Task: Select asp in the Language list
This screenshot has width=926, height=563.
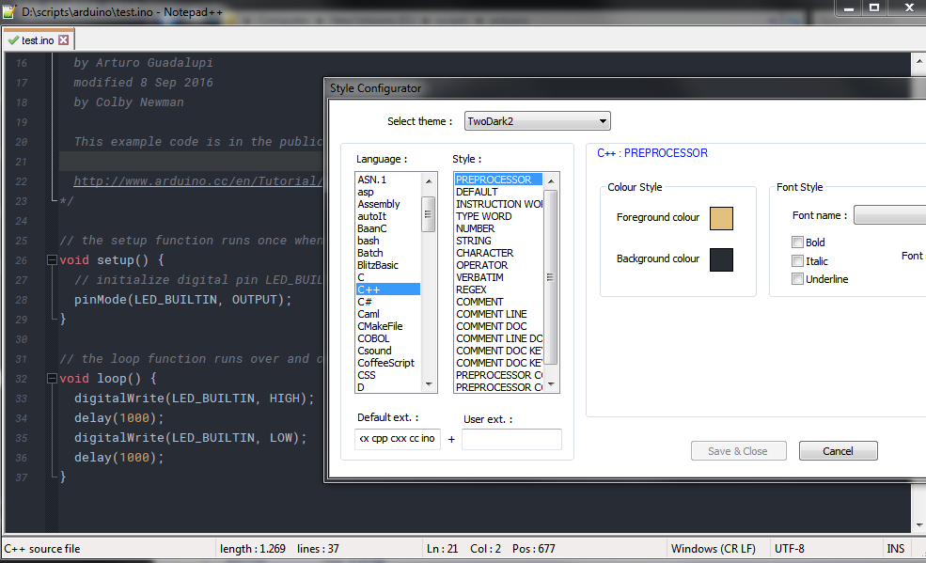Action: coord(366,192)
